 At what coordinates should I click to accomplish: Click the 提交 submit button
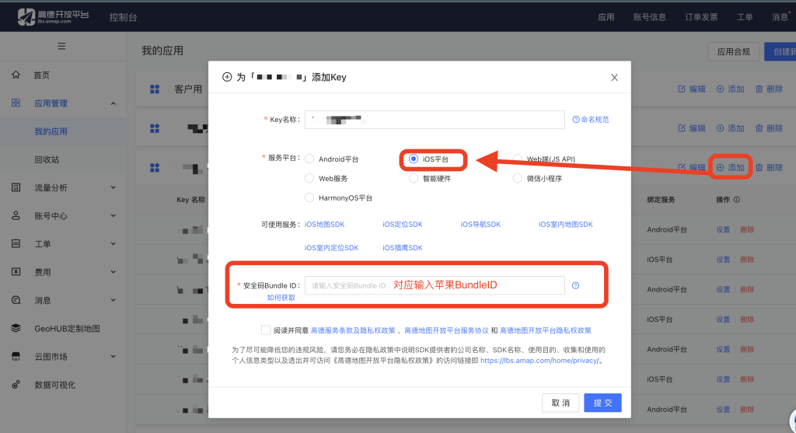coord(602,403)
